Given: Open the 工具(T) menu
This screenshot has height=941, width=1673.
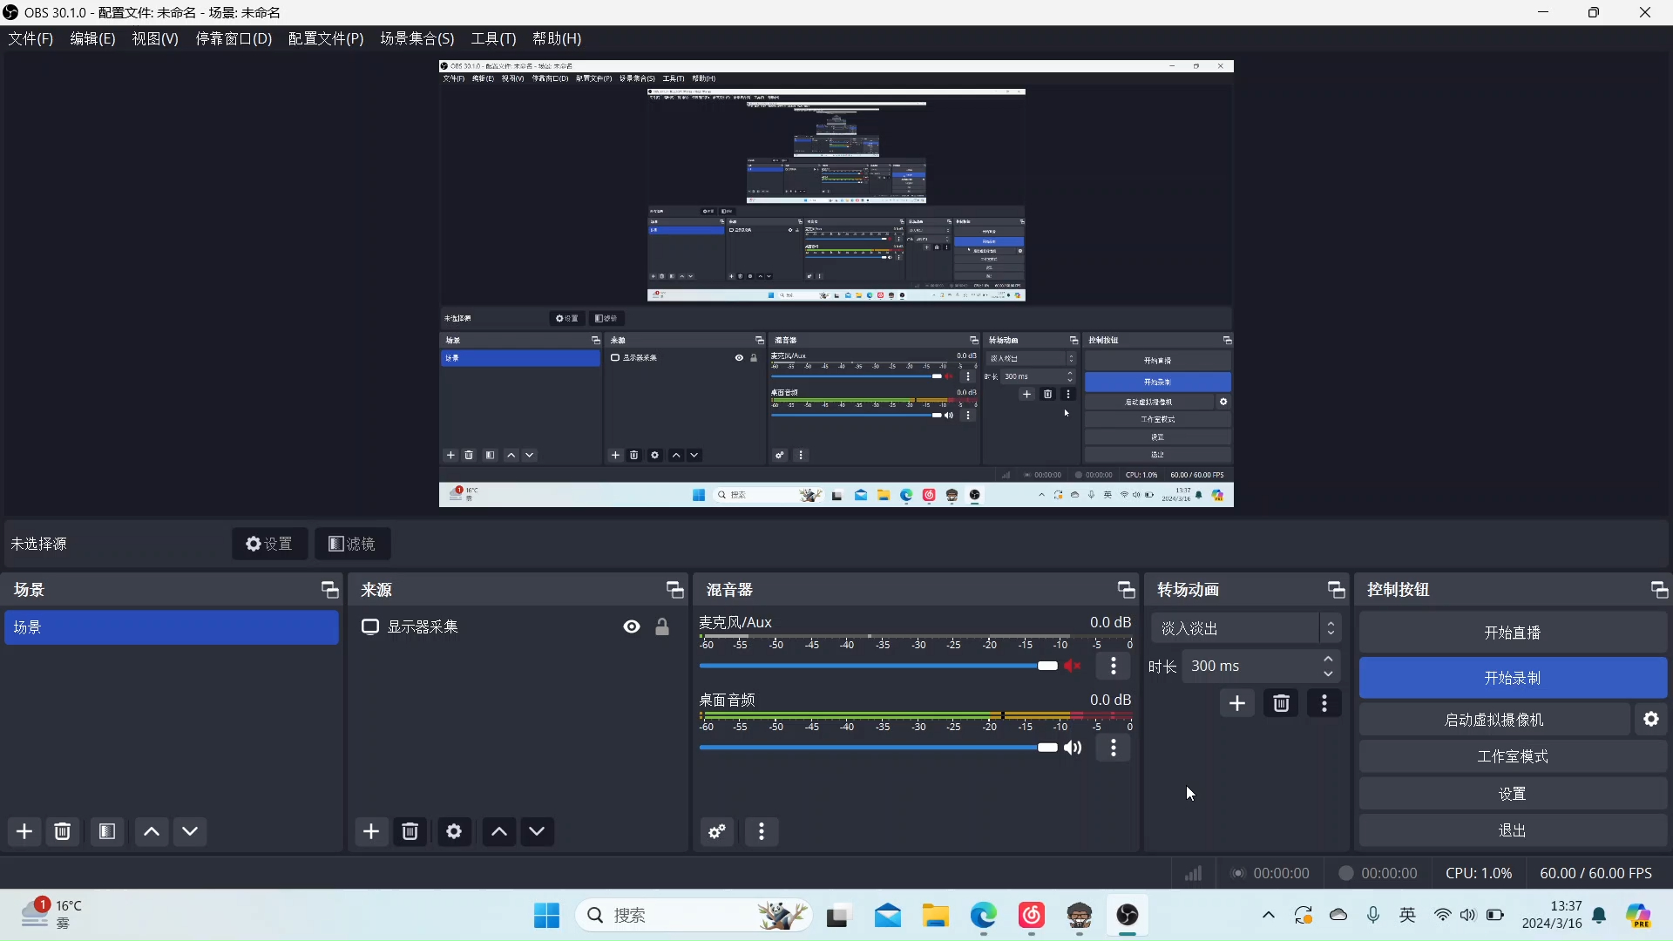Looking at the screenshot, I should pyautogui.click(x=492, y=38).
